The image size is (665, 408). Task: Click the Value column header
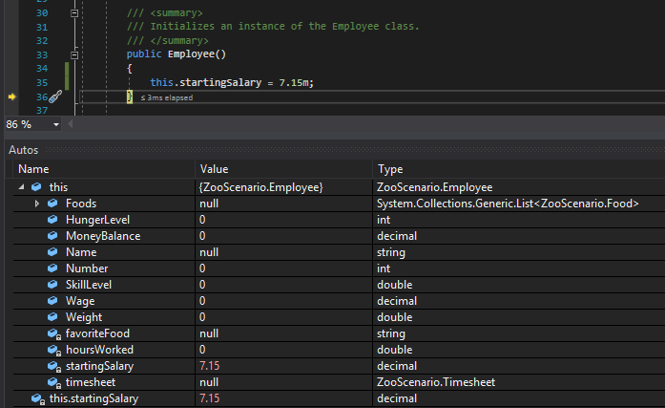215,168
